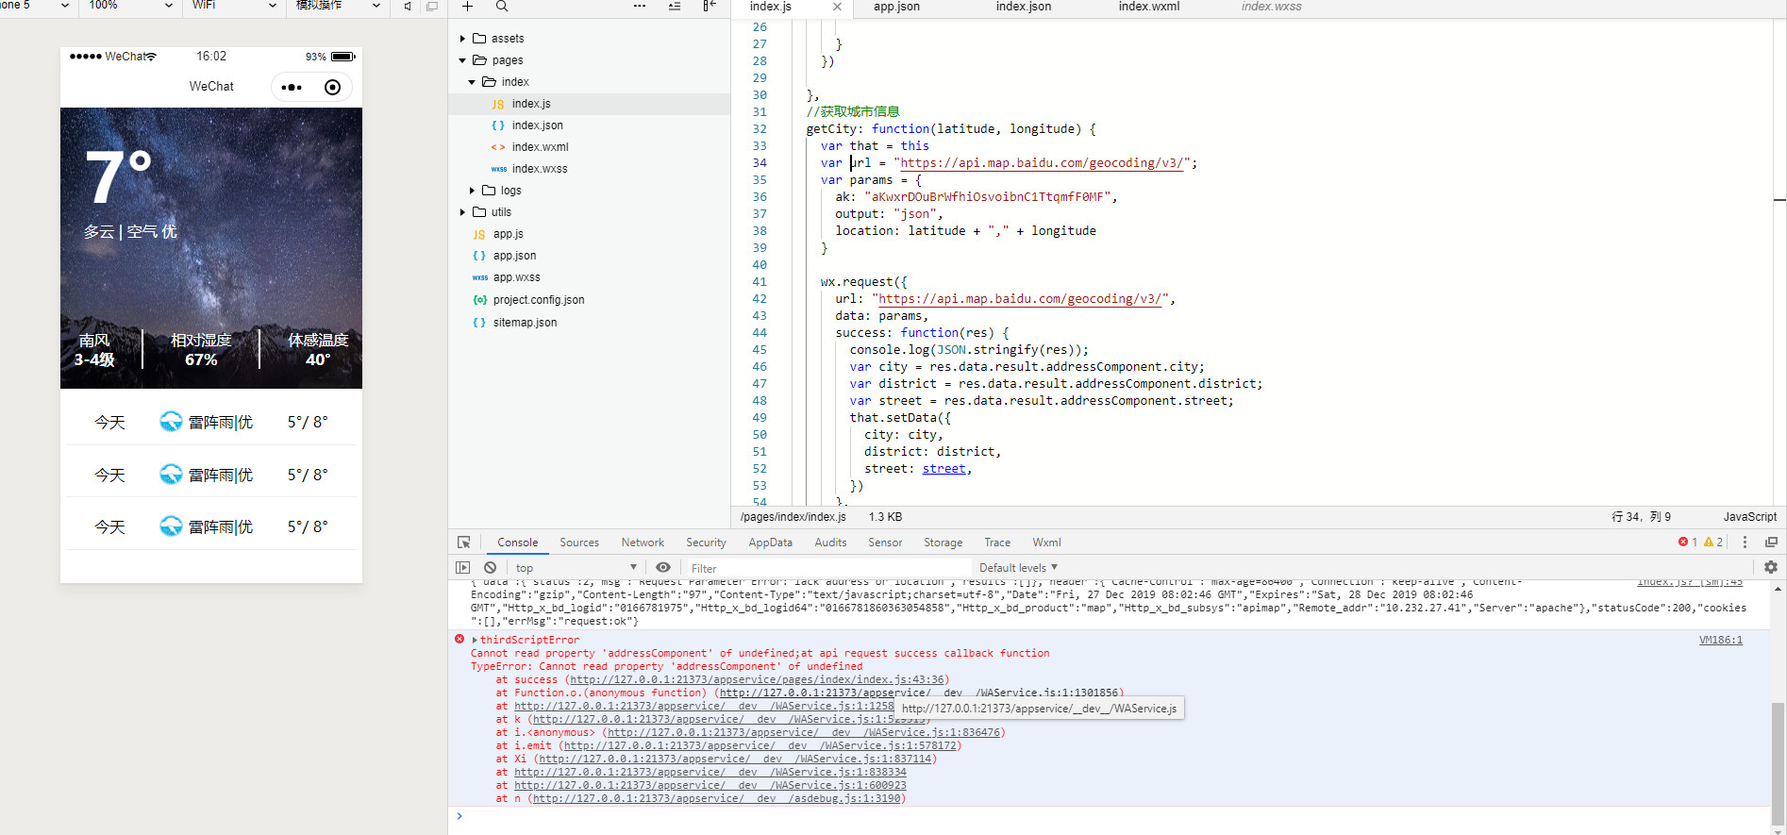The image size is (1787, 835).
Task: Open the AppData devtools tab
Action: (x=770, y=543)
